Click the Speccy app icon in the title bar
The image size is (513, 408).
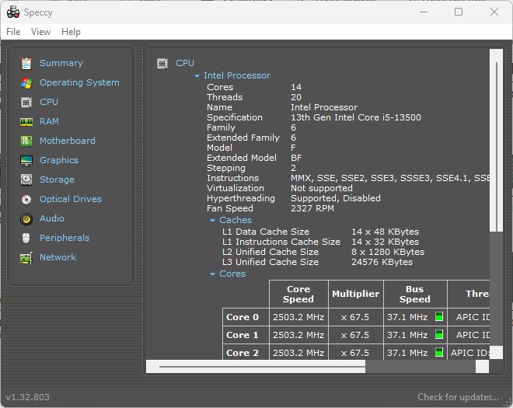click(x=13, y=12)
